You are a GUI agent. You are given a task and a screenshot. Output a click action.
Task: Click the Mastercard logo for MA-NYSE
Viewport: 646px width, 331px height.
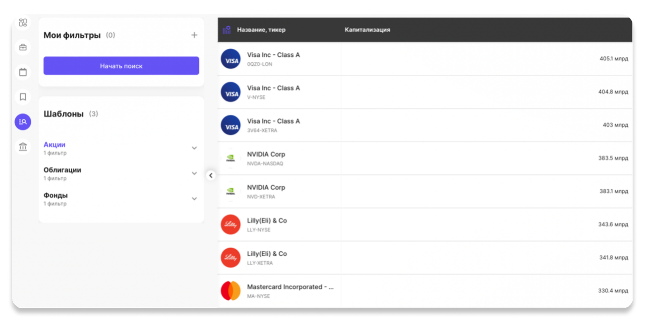(x=231, y=291)
